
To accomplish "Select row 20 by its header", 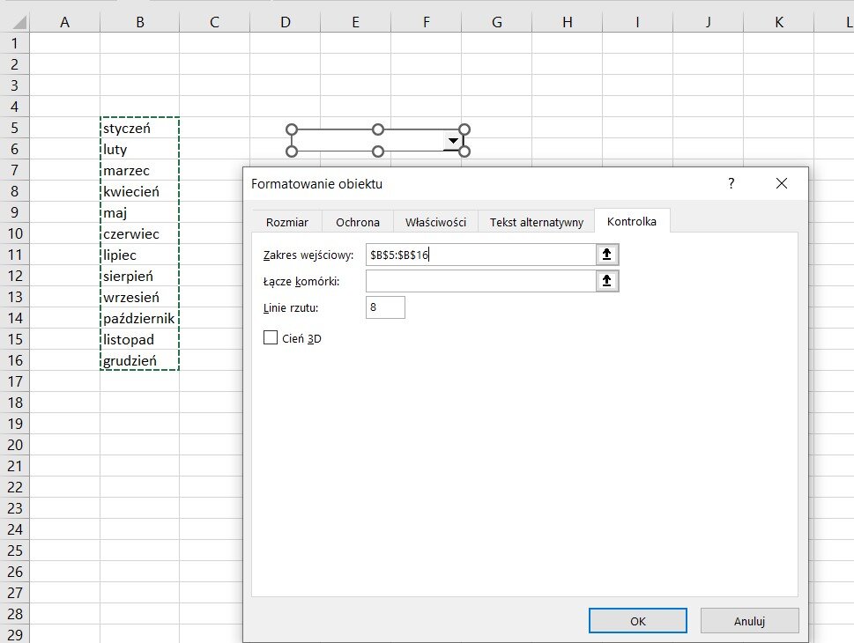I will [15, 445].
